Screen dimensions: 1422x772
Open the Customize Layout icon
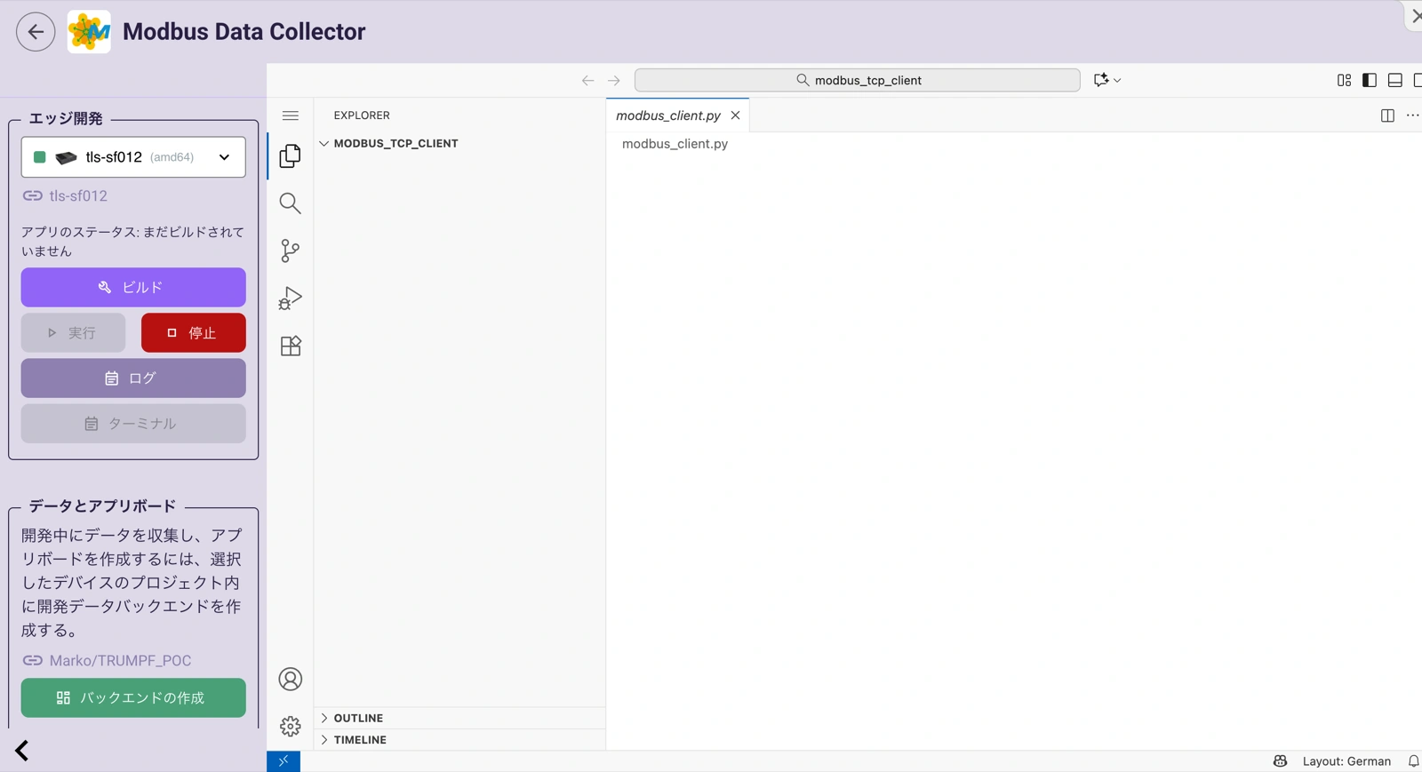(1344, 80)
